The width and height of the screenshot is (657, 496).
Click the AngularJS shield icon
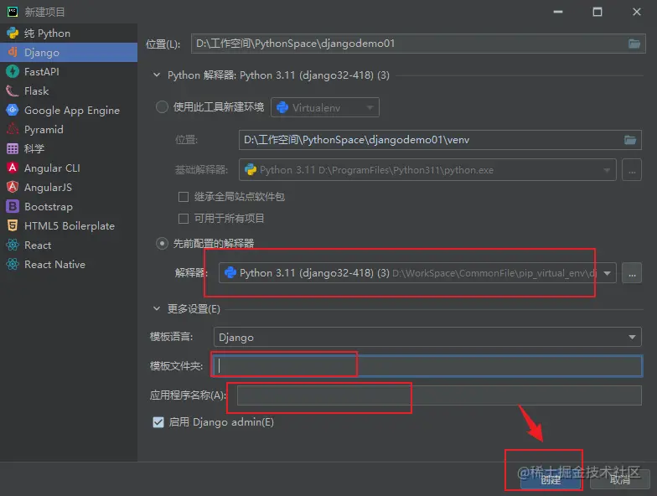pos(13,187)
